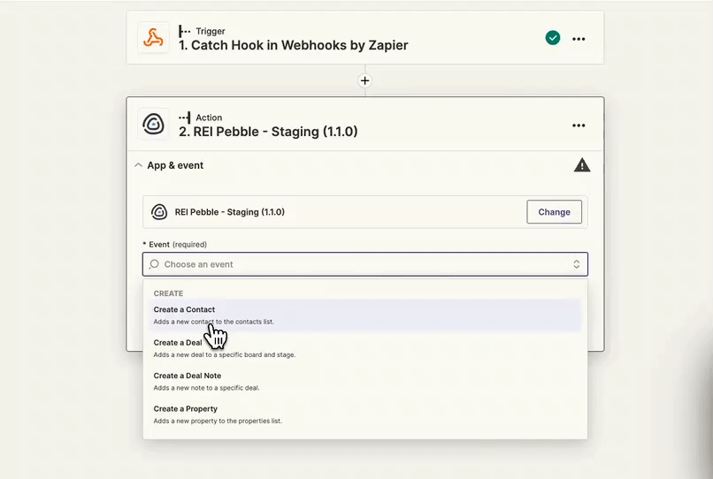Focus the Choose an event input field
The height and width of the screenshot is (479, 713).
tap(364, 264)
